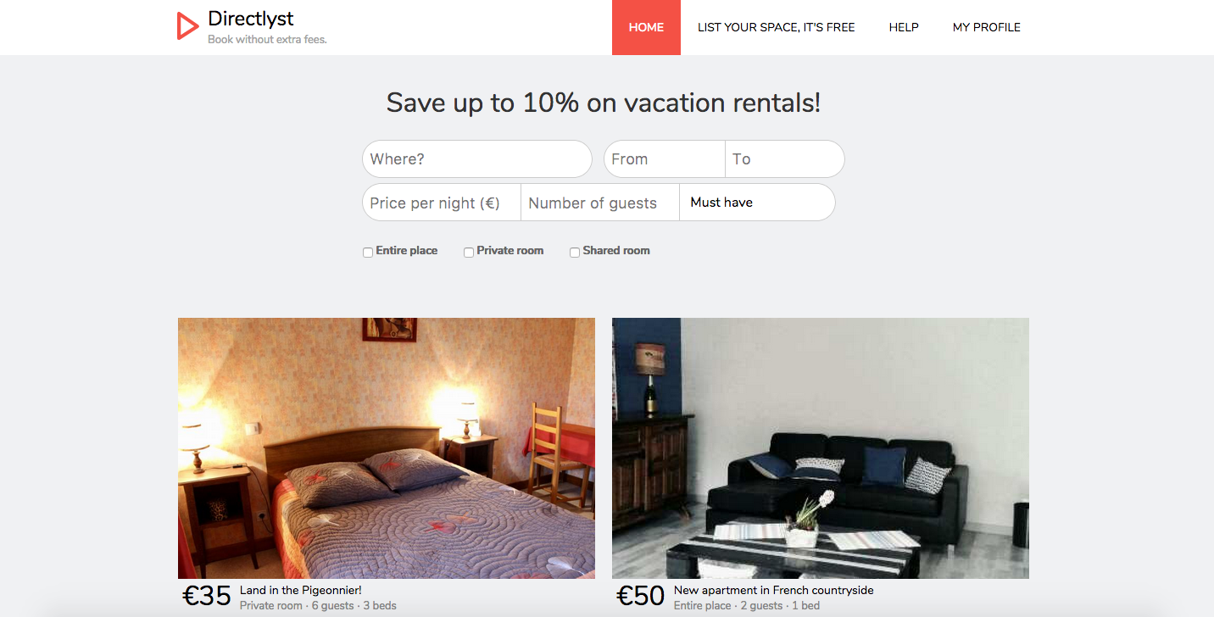The image size is (1214, 617).
Task: Tick the Shared room checkbox
Action: (x=575, y=253)
